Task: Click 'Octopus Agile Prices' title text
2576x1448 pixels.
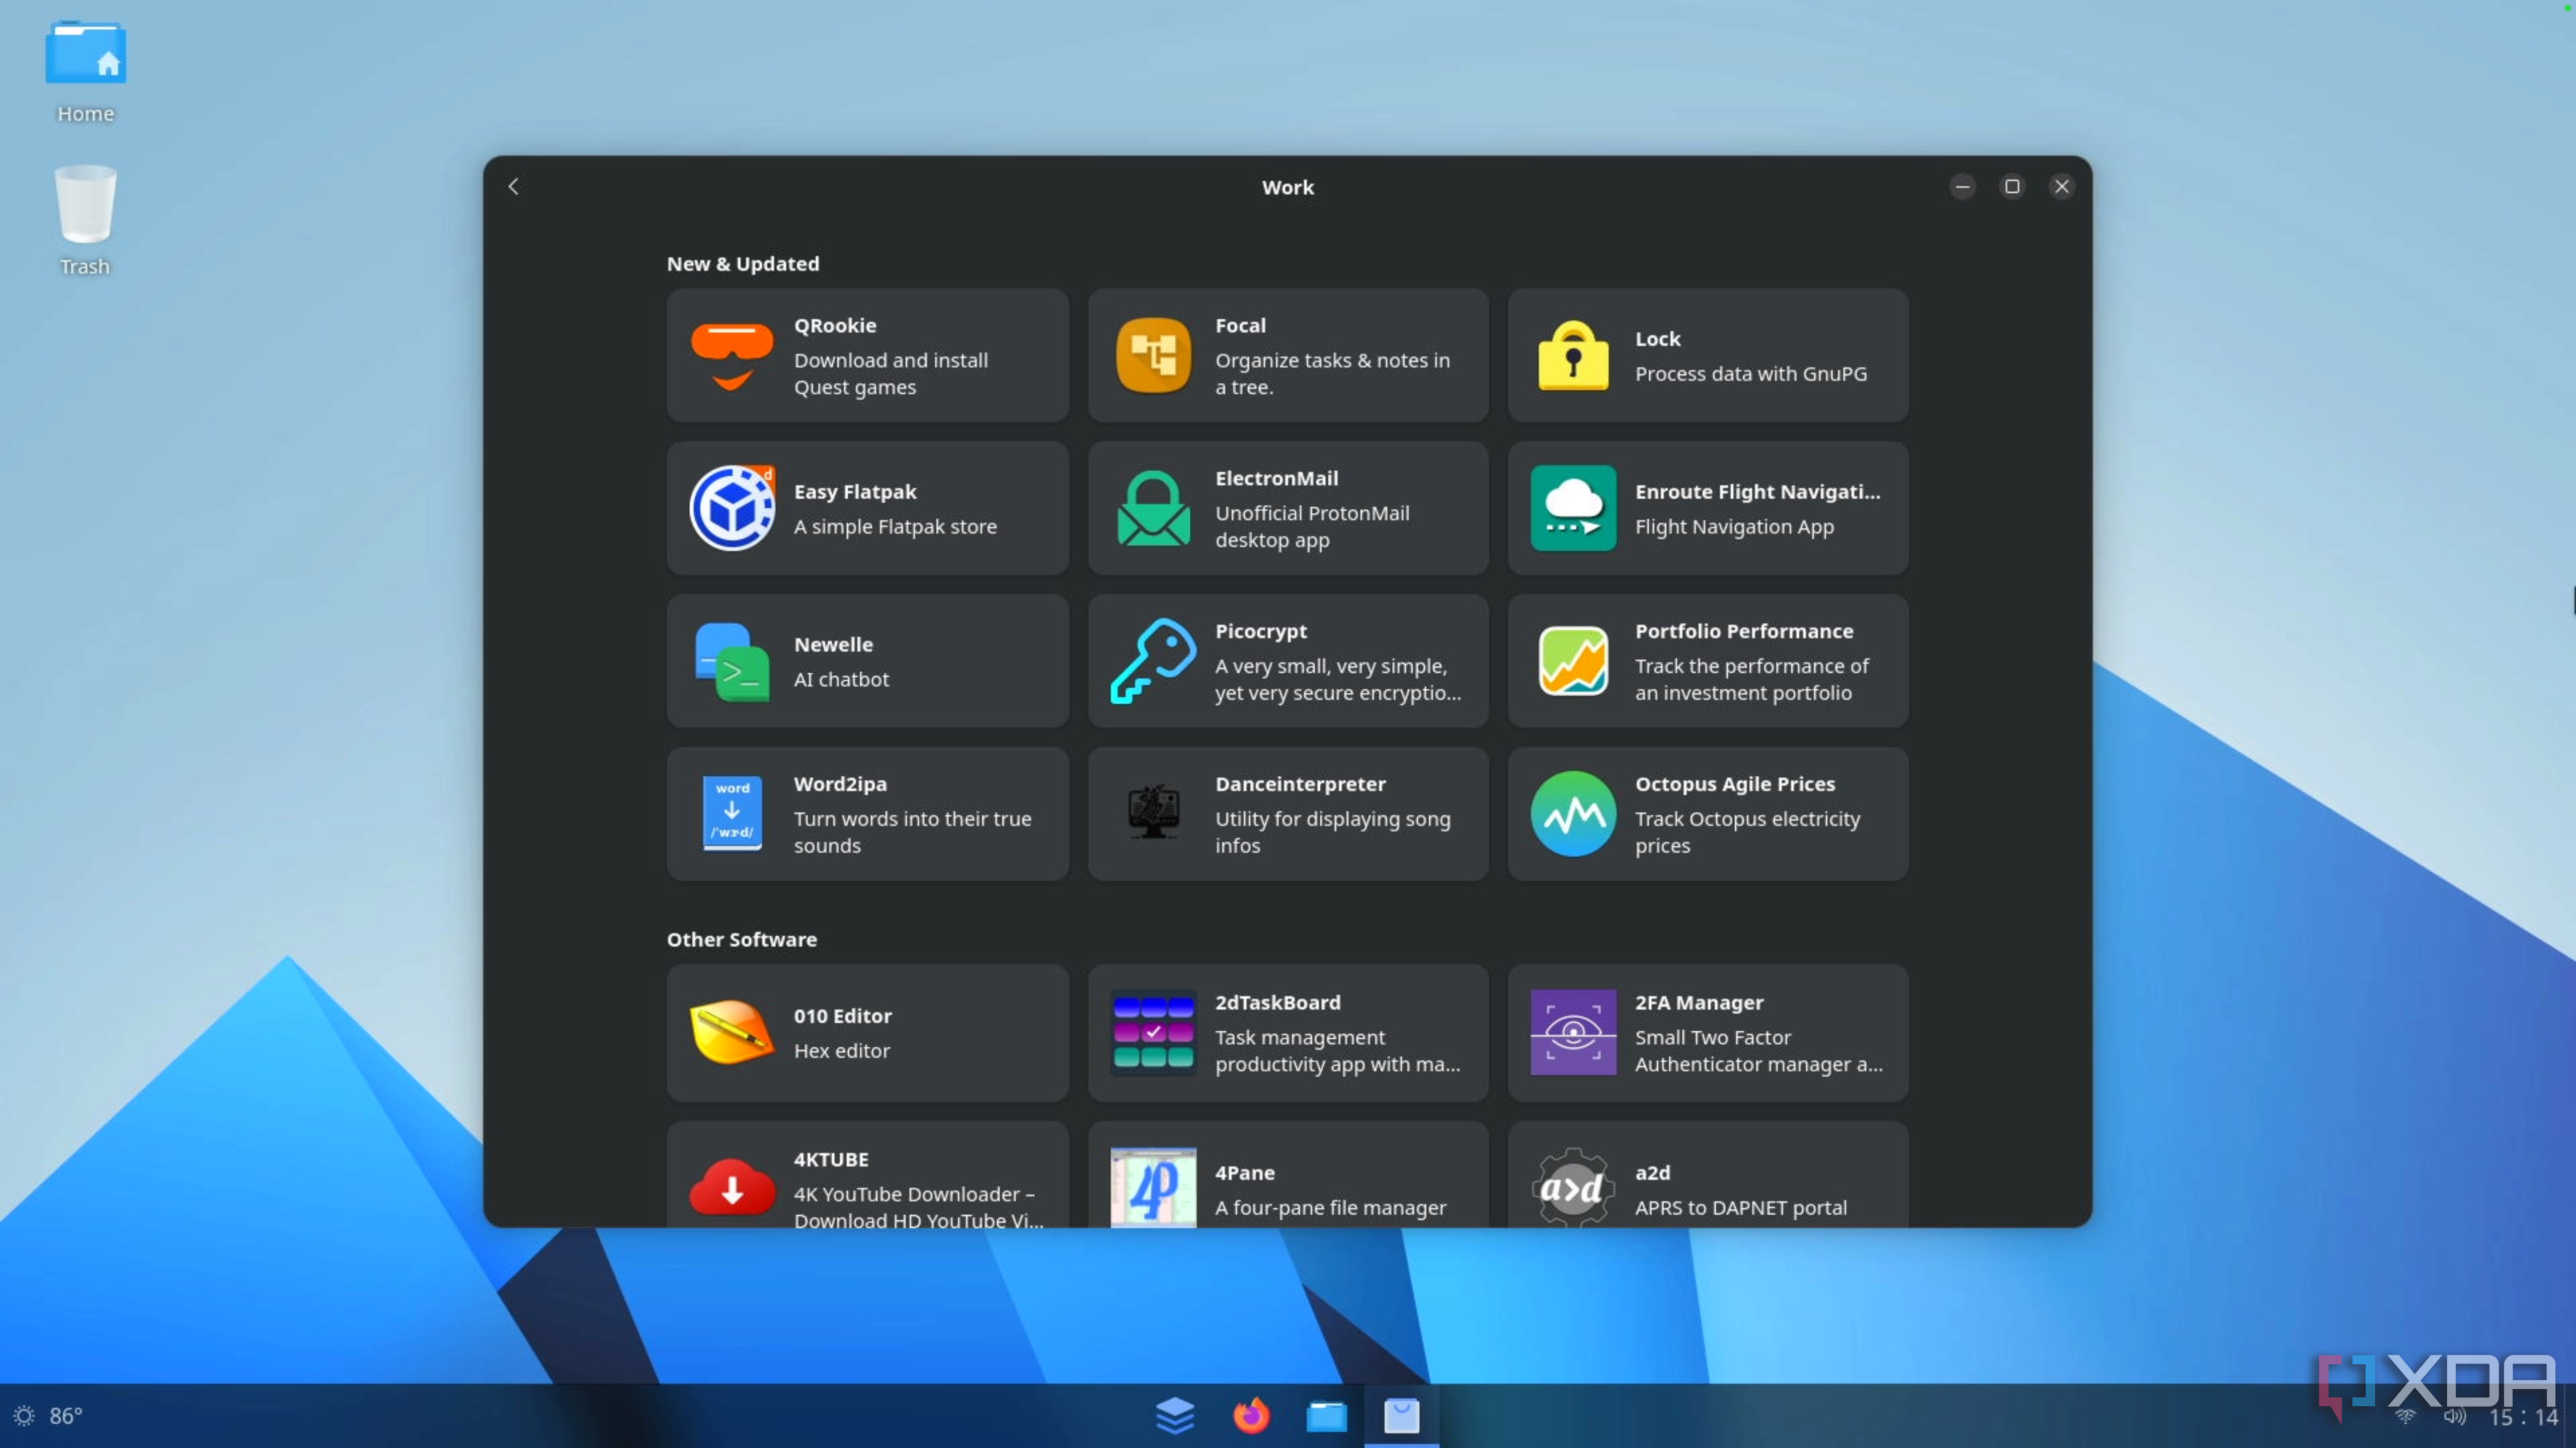Action: tap(1735, 784)
